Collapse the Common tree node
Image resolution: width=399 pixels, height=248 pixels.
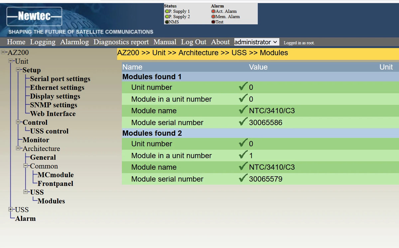pos(26,166)
